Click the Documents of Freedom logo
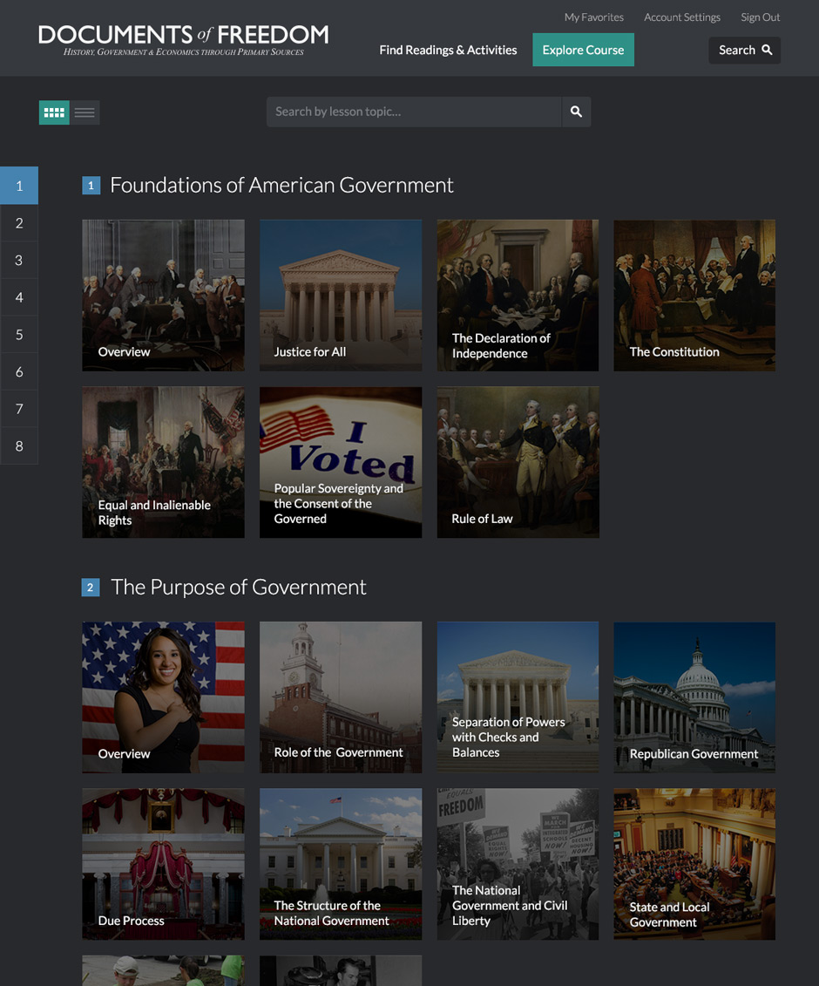Image resolution: width=819 pixels, height=986 pixels. [x=184, y=39]
